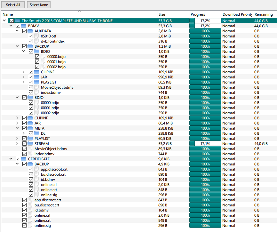The width and height of the screenshot is (277, 232).
Task: Click the Select None button
Action: pyautogui.click(x=39, y=5)
